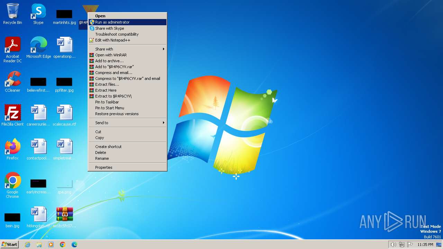Choose Run as administrator
The height and width of the screenshot is (249, 443).
127,22
